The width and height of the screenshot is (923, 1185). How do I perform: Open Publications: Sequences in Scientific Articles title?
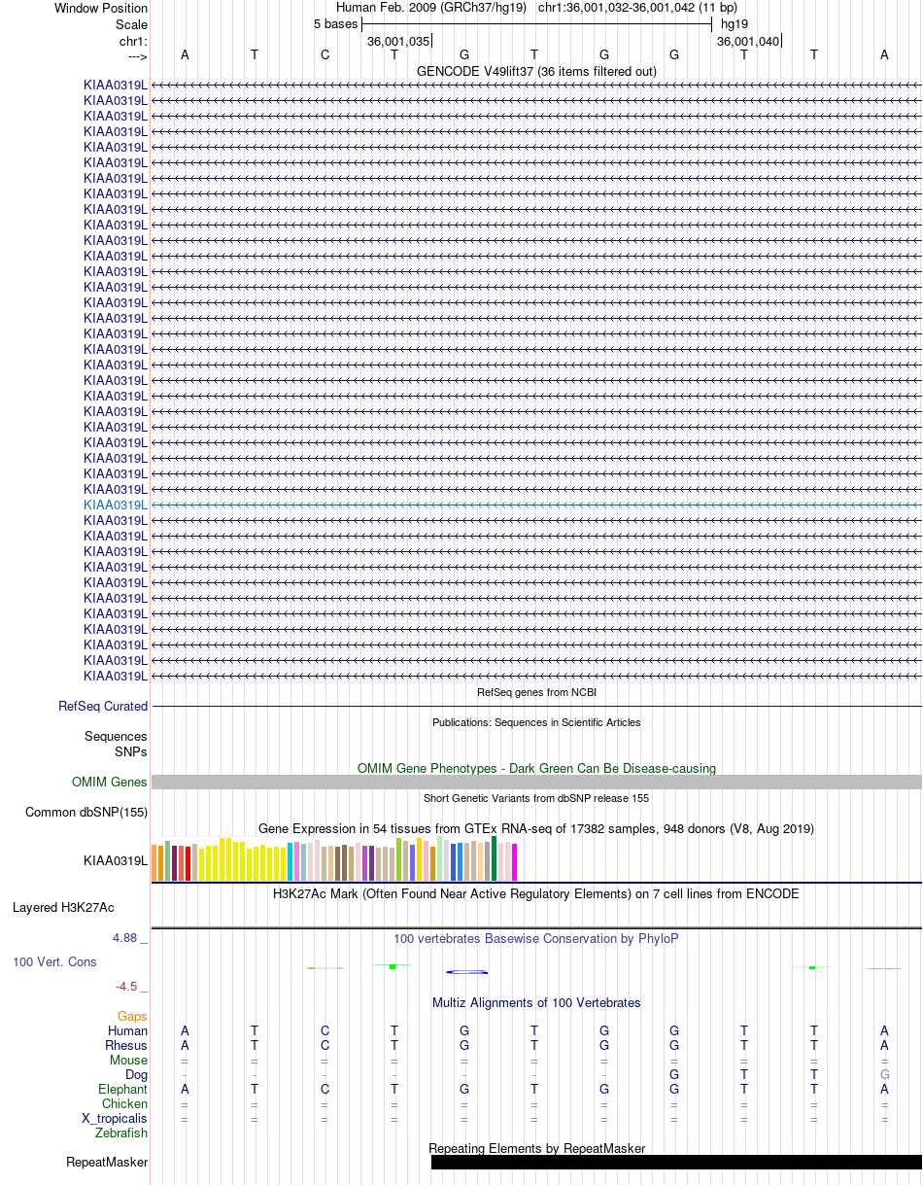(x=536, y=722)
